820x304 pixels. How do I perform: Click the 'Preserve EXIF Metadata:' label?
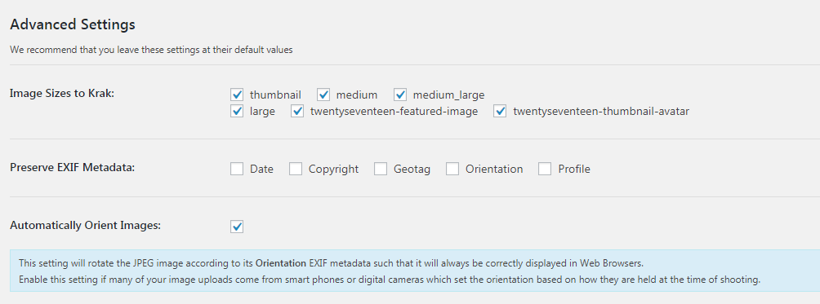click(x=73, y=168)
